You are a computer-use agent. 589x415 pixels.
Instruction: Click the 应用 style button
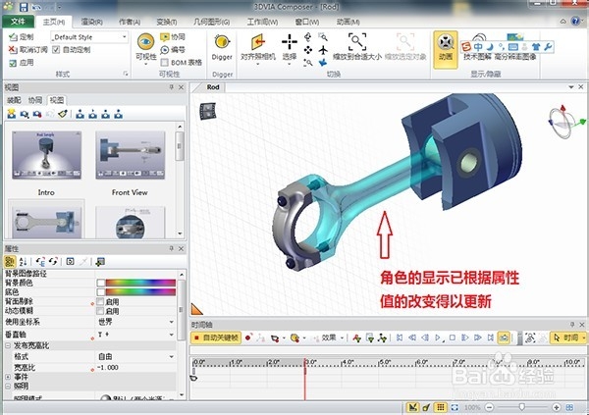(21, 63)
